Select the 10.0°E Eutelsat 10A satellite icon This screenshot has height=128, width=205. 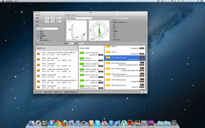tap(38, 76)
